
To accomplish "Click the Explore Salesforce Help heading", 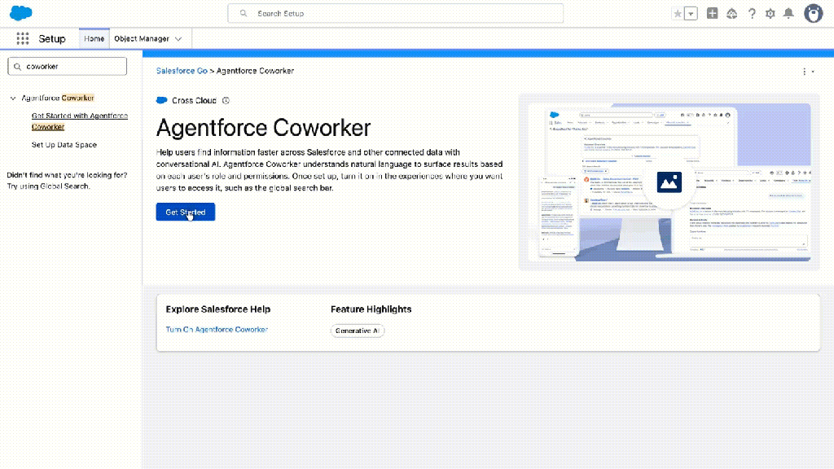I will click(x=218, y=309).
